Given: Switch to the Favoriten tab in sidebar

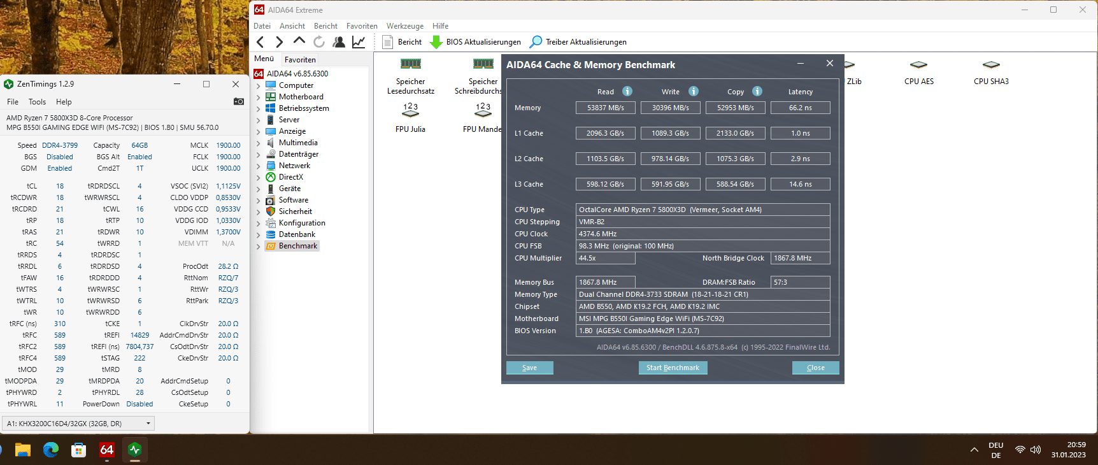Looking at the screenshot, I should click(300, 59).
